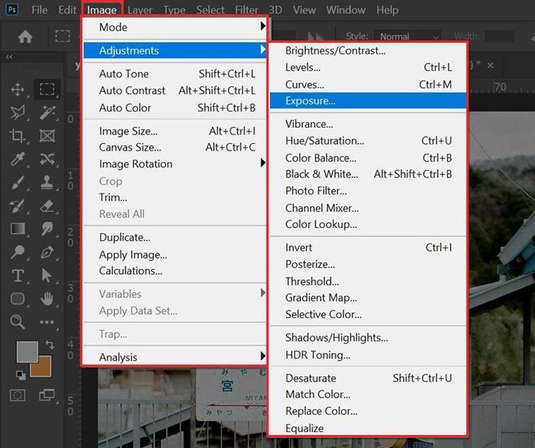This screenshot has width=535, height=448.
Task: Open the Window menu
Action: (345, 10)
